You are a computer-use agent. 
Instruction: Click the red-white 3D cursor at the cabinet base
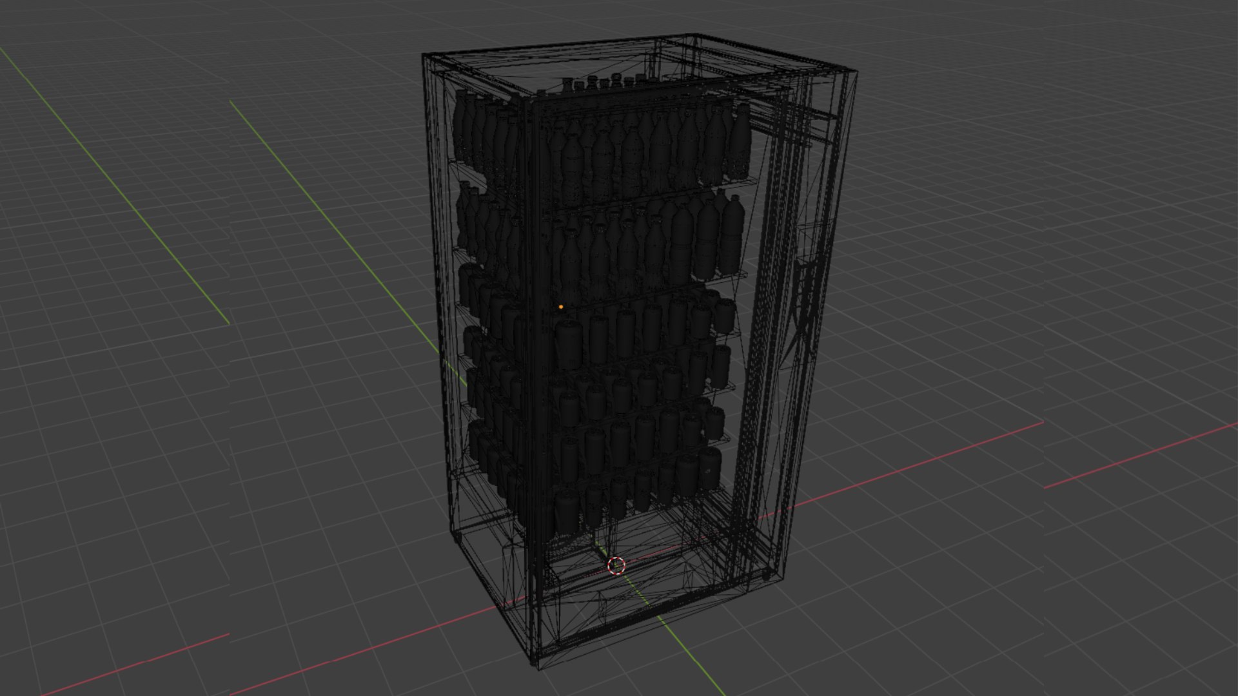click(616, 566)
